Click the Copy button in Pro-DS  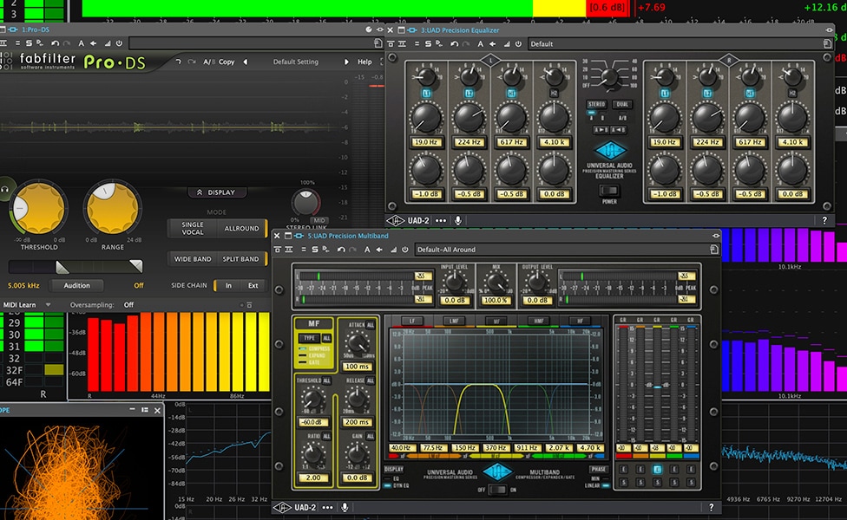click(227, 62)
